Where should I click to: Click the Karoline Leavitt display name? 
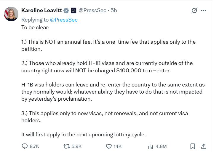(41, 10)
